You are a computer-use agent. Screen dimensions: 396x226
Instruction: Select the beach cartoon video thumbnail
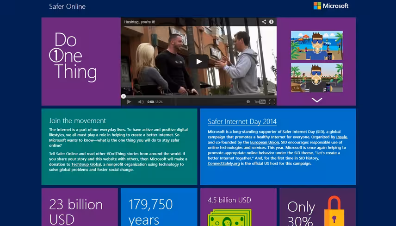pyautogui.click(x=317, y=45)
